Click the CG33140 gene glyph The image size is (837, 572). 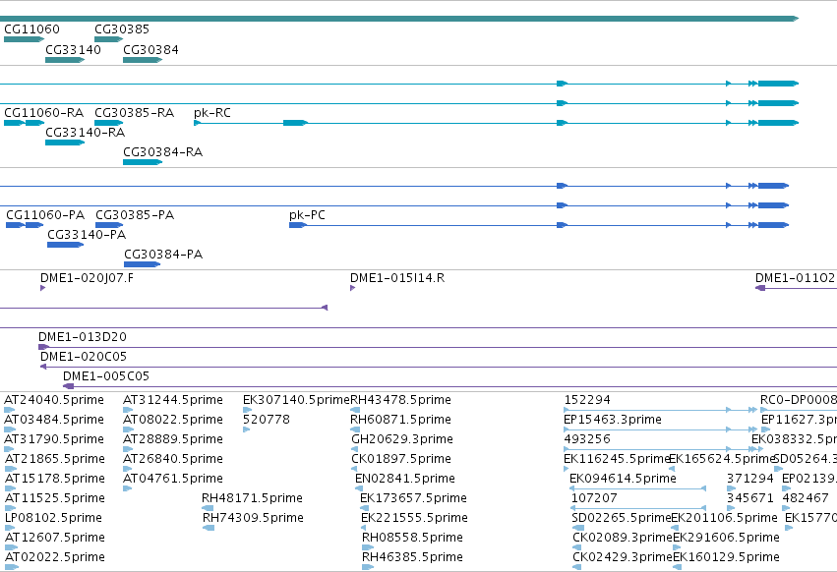65,60
